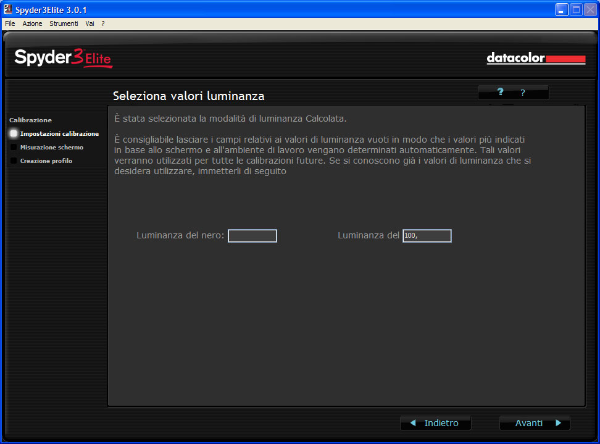This screenshot has width=600, height=444.
Task: Click the Seleziona valori luminanza heading
Action: [189, 96]
